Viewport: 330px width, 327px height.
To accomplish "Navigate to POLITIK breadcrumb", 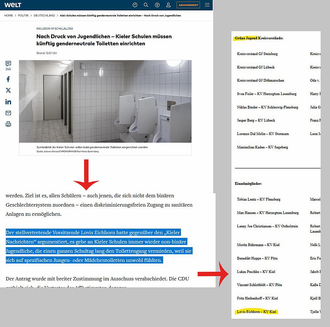I will tap(23, 15).
